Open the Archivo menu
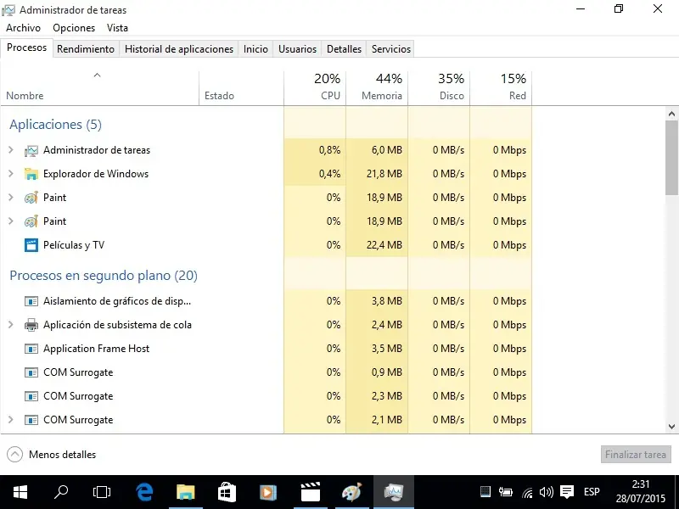The height and width of the screenshot is (509, 679). (x=24, y=28)
